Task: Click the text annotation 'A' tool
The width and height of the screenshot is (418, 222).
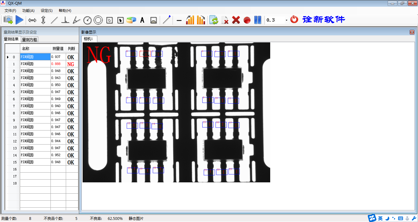Action: point(142,20)
